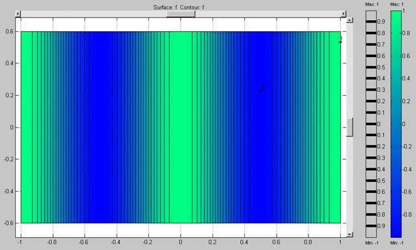The height and width of the screenshot is (250, 416).
Task: Click the horizontal scrollbar right arrow
Action: (x=343, y=14)
